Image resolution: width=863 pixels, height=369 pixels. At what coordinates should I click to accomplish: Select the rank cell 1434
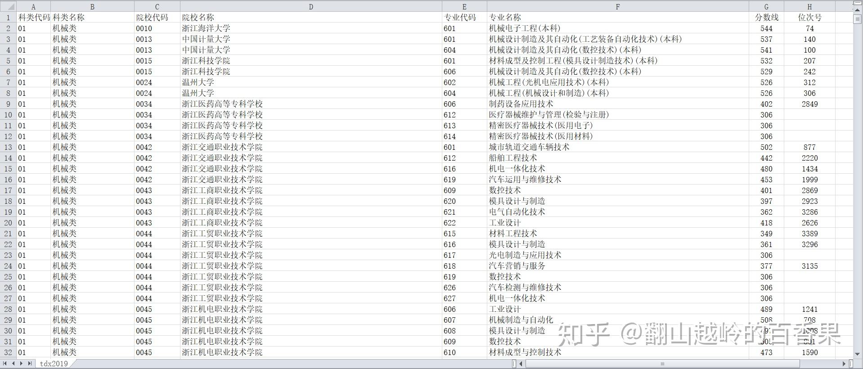pyautogui.click(x=809, y=168)
